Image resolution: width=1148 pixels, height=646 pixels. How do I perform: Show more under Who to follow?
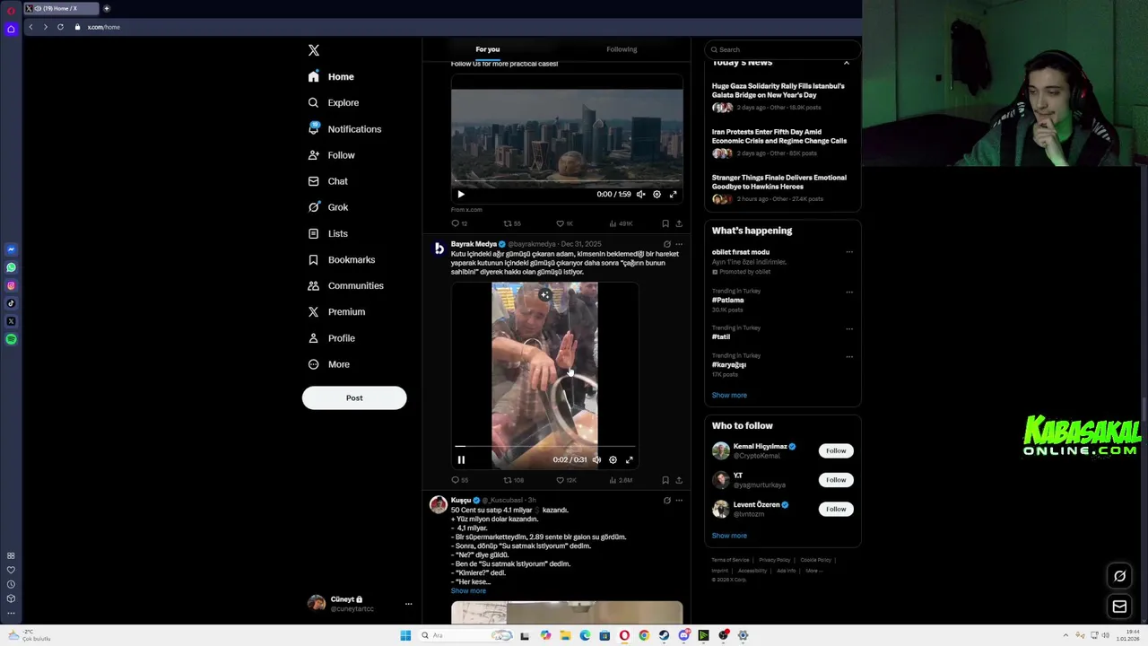tap(729, 536)
